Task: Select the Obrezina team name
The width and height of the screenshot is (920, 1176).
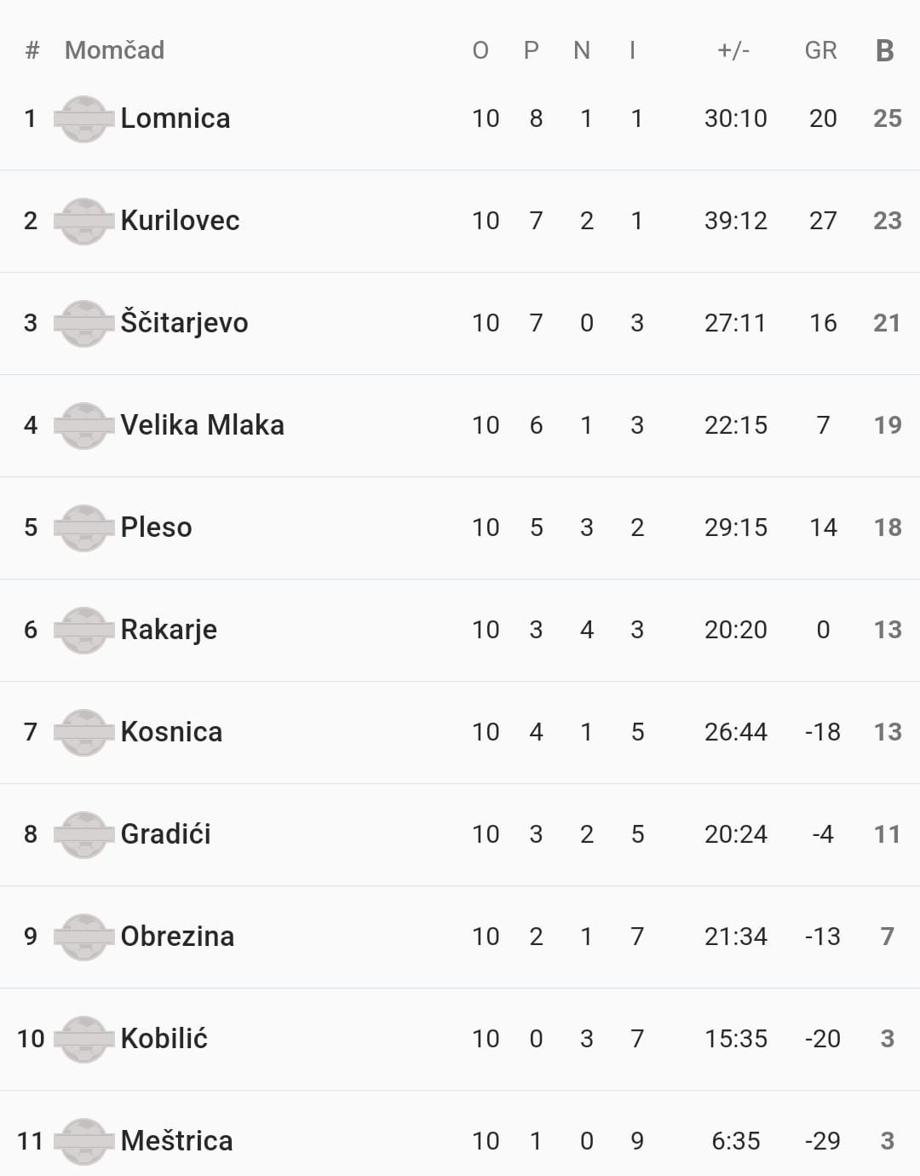Action: (177, 937)
